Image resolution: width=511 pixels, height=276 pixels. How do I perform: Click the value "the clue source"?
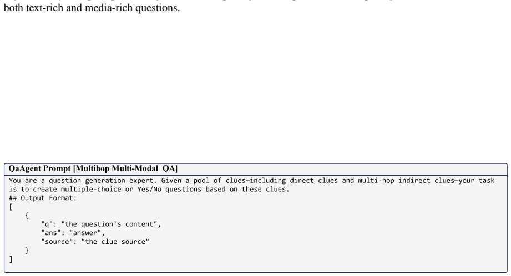tap(115, 242)
